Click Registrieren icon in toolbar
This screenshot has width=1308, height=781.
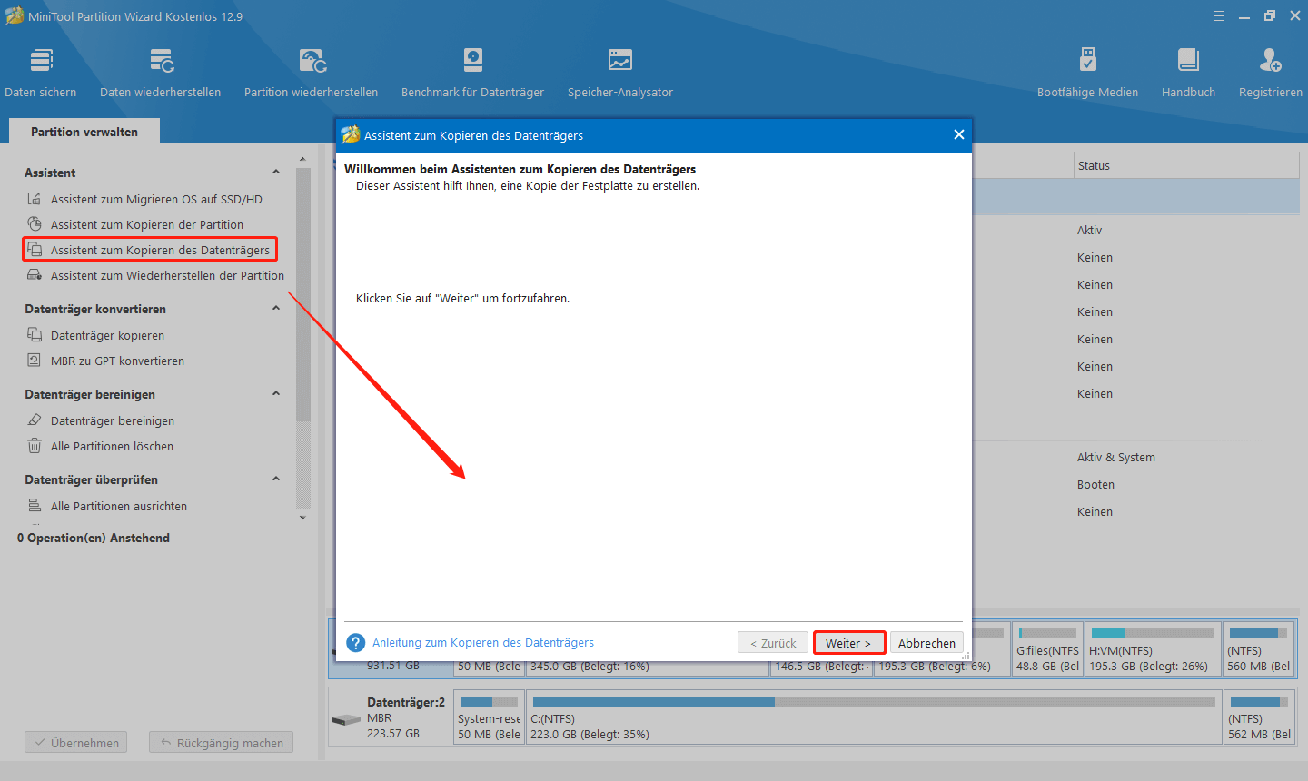pos(1271,61)
